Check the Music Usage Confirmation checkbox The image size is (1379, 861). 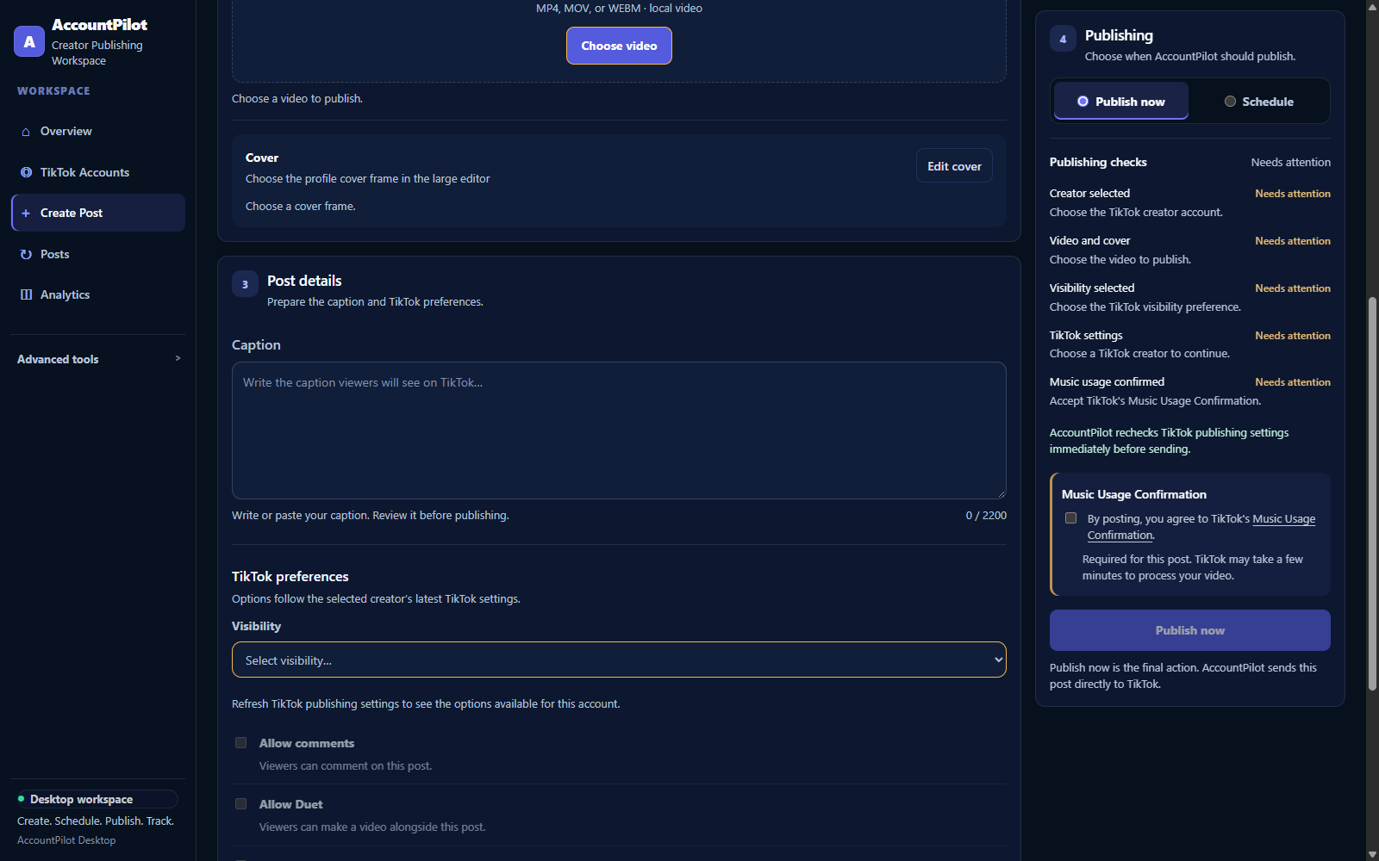[x=1070, y=518]
